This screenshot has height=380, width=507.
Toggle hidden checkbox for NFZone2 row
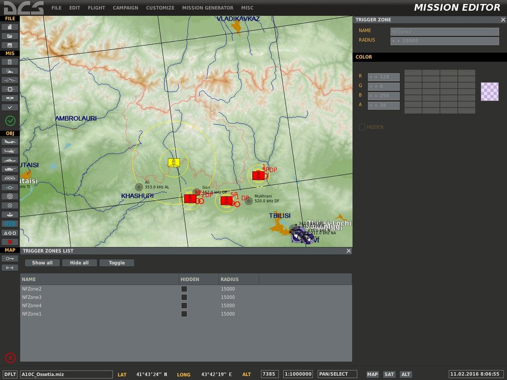pyautogui.click(x=184, y=289)
